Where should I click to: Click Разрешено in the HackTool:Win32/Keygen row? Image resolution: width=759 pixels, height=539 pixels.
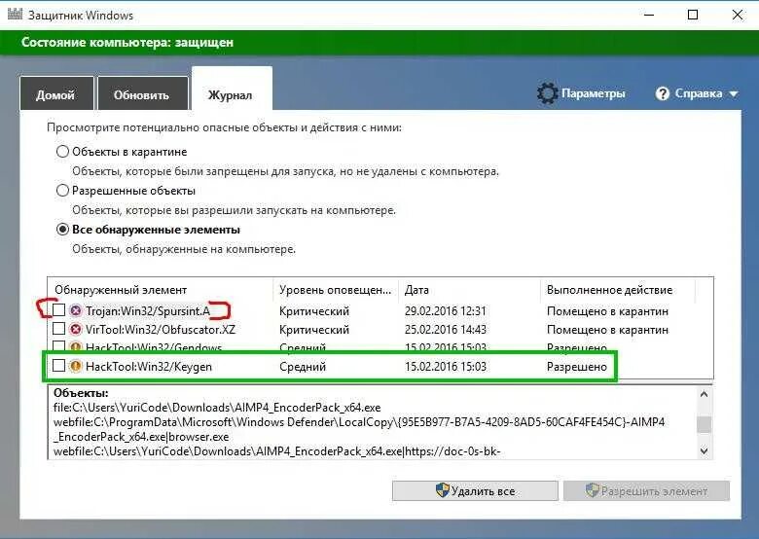click(576, 367)
